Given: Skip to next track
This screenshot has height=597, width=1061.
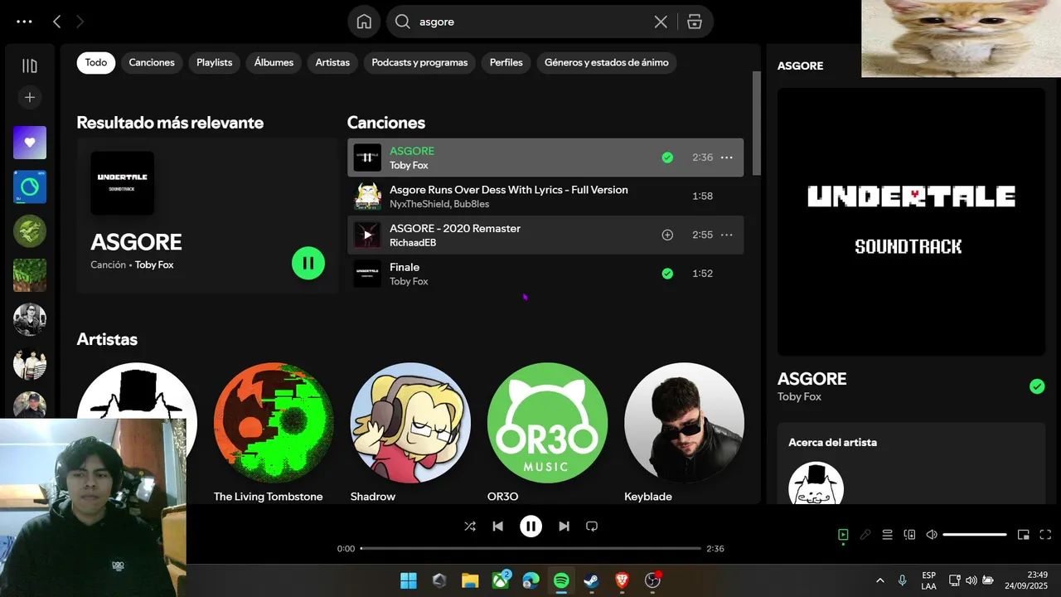Looking at the screenshot, I should click(564, 527).
